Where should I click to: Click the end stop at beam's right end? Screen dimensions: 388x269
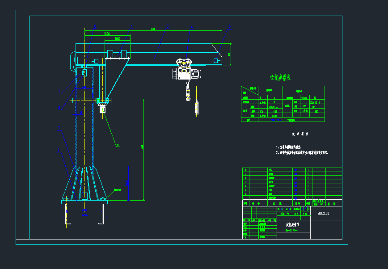216,61
